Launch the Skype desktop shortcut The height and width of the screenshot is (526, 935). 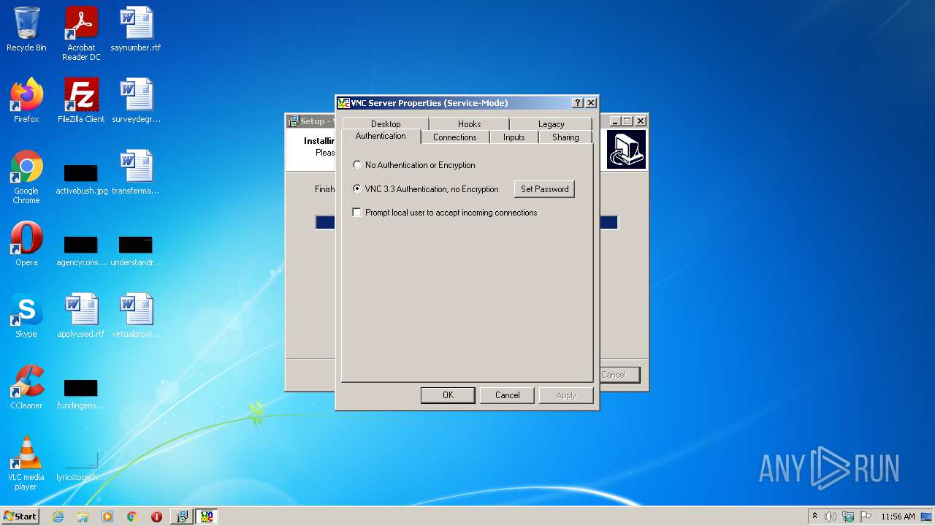(x=26, y=316)
